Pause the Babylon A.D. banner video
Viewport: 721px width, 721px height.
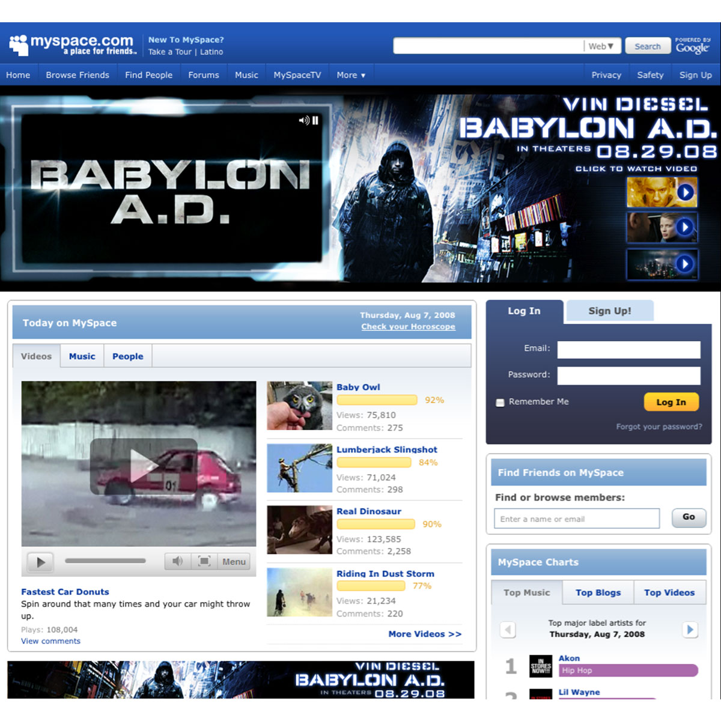[x=315, y=120]
